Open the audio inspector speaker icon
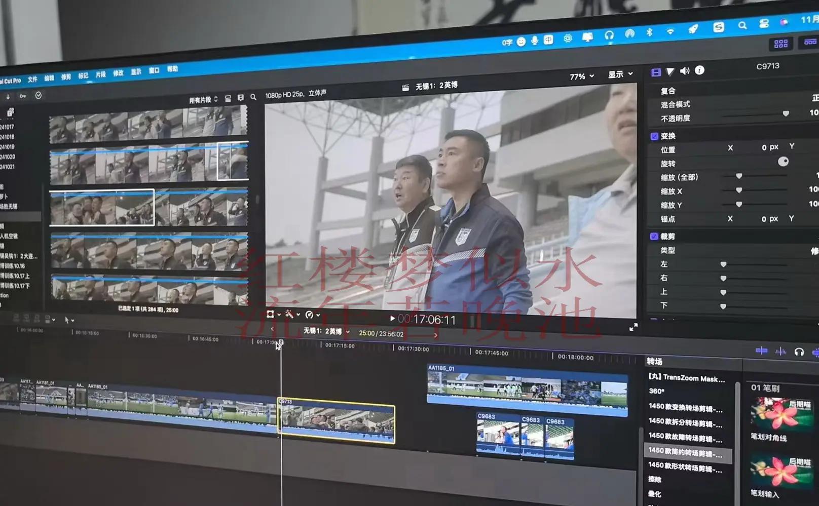This screenshot has height=506, width=819. coord(685,71)
